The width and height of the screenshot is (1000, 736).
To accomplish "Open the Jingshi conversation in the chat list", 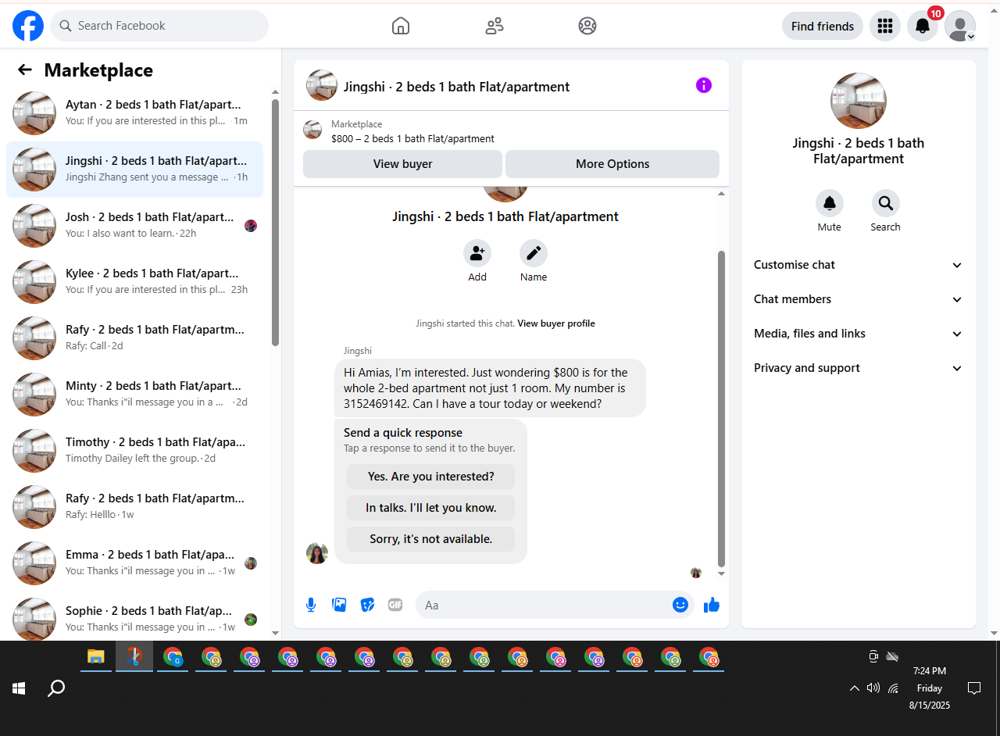I will tap(134, 170).
